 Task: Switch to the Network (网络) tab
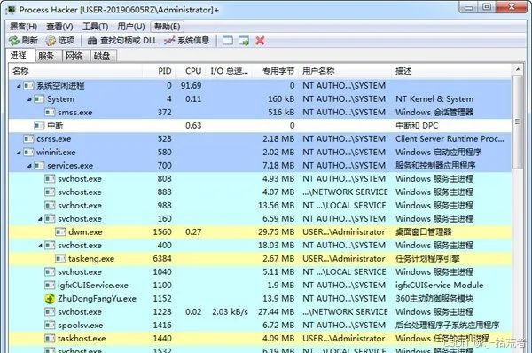[76, 56]
